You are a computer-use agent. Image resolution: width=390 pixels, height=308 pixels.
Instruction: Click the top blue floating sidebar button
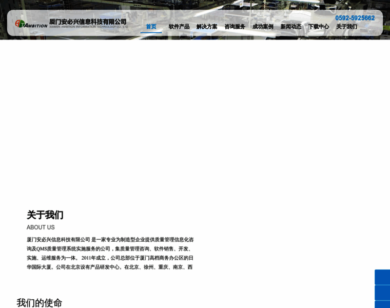tap(382, 277)
